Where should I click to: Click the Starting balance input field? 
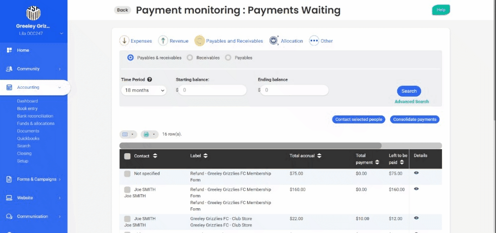(212, 90)
